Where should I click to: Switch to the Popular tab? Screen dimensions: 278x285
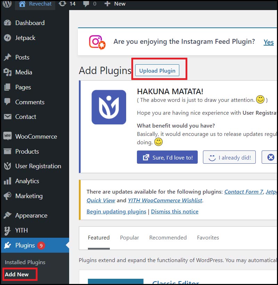[129, 238]
